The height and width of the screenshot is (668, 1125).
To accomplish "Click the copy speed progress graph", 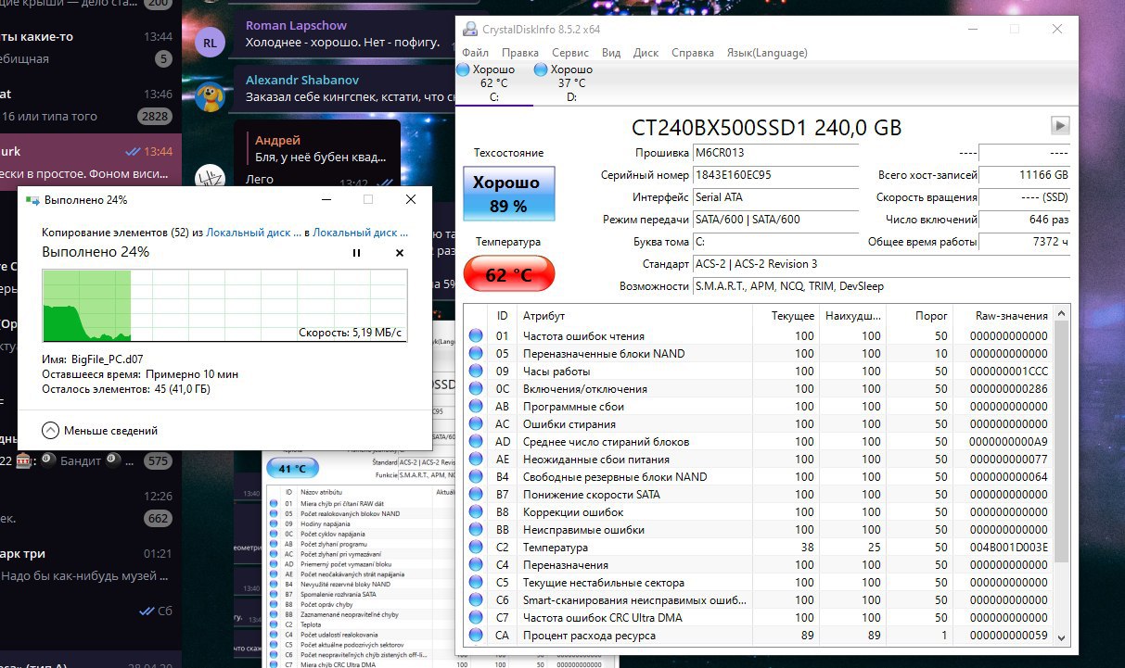I will tap(224, 307).
